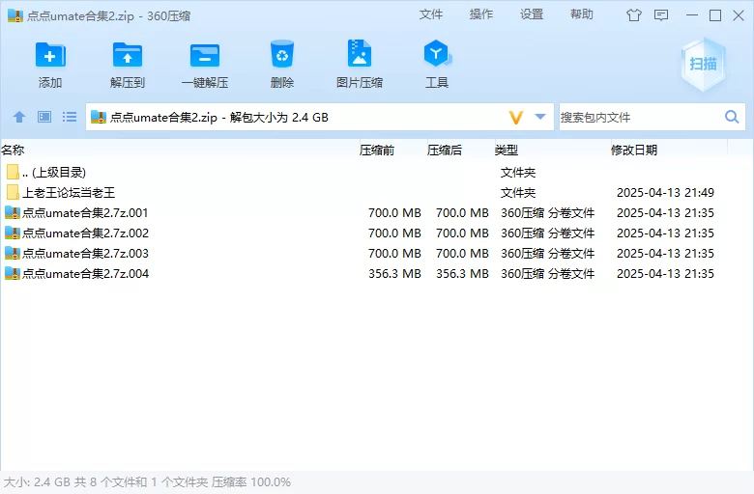Select the 上老王论坛当老王 folder

(x=365, y=193)
